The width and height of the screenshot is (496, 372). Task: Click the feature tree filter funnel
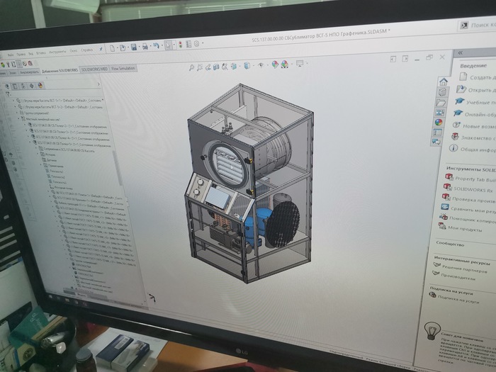[x=8, y=94]
